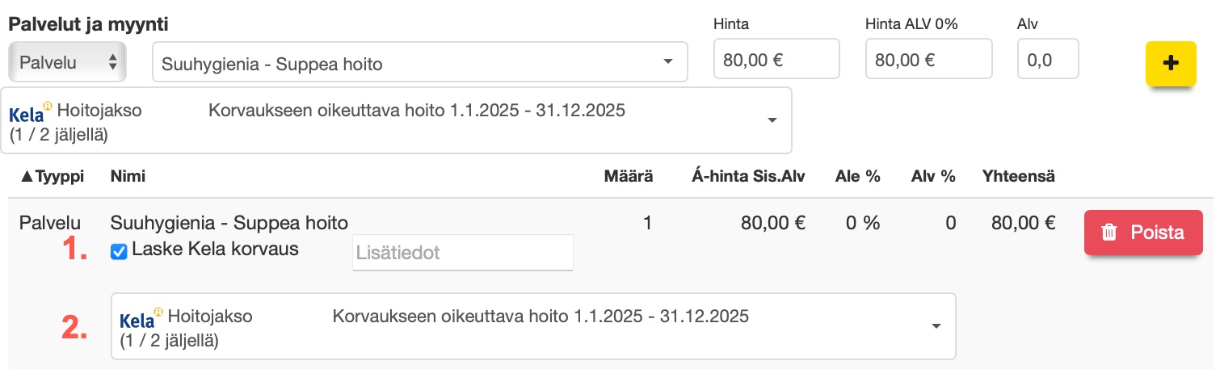This screenshot has height=386, width=1220.
Task: Click the Hinta ALV 0% input field
Action: coord(928,59)
